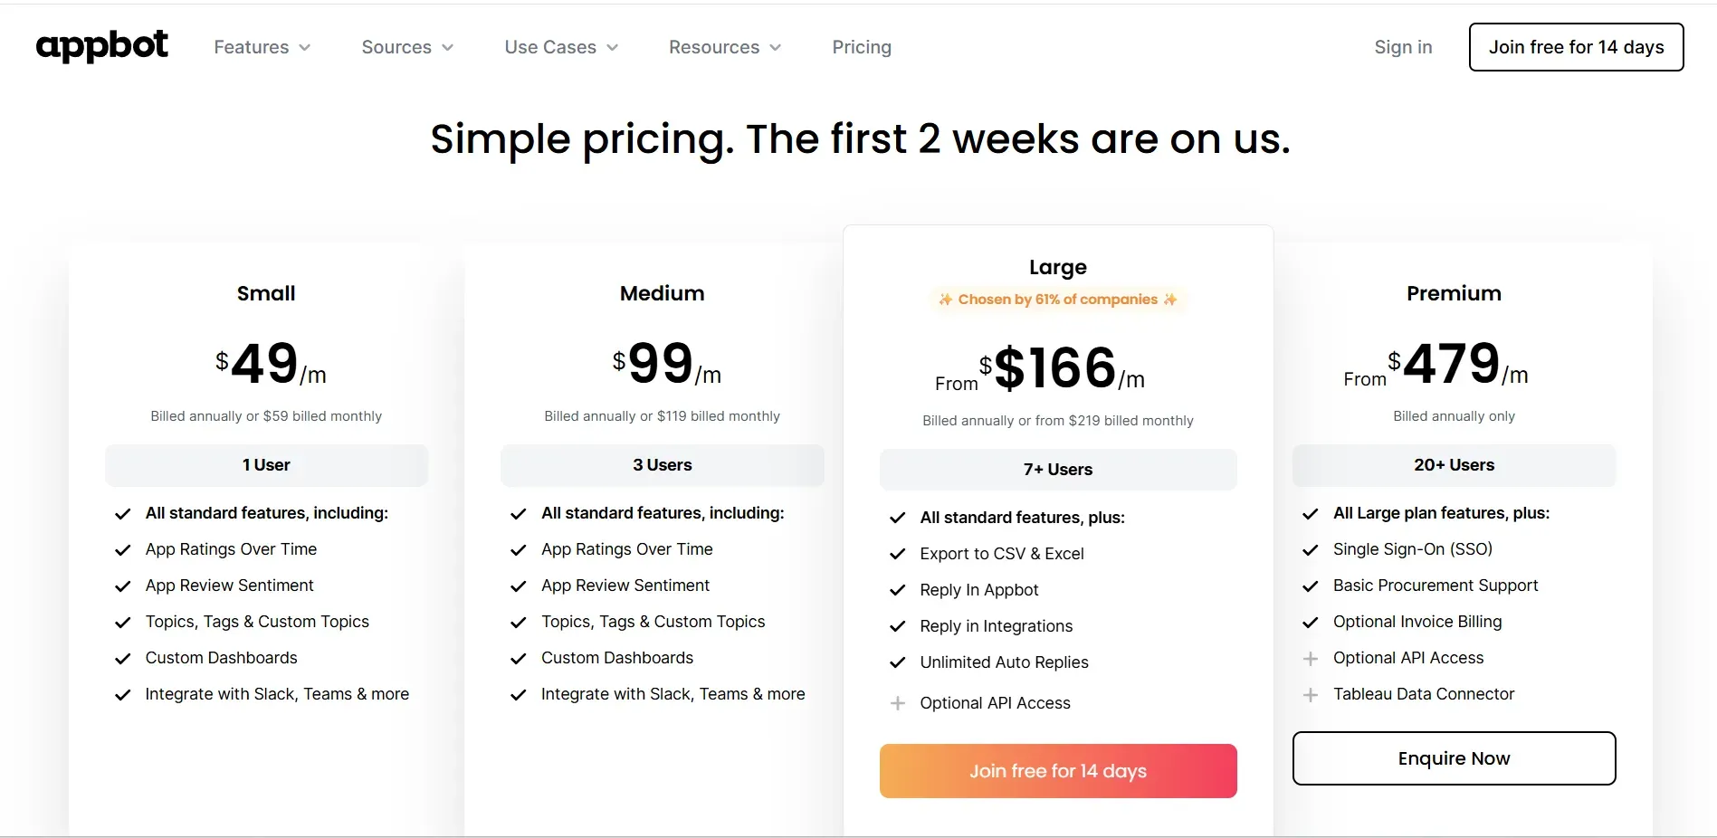Expand the Resources menu
Screen dimensions: 1717x838
click(x=723, y=47)
